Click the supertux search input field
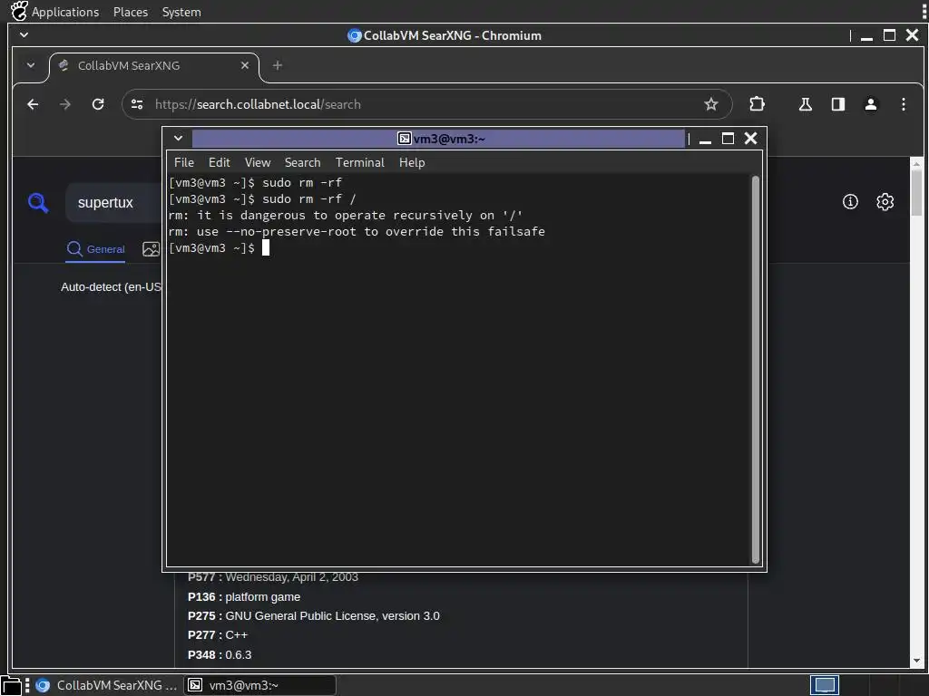 [115, 202]
